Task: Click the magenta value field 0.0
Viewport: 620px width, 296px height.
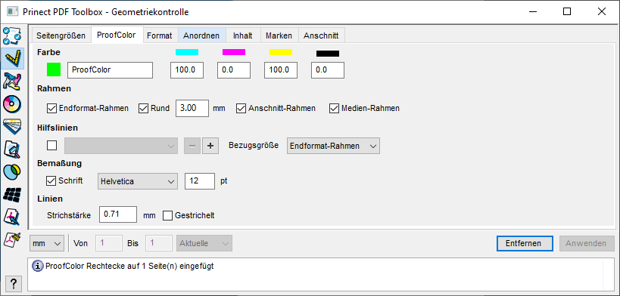Action: (x=234, y=70)
